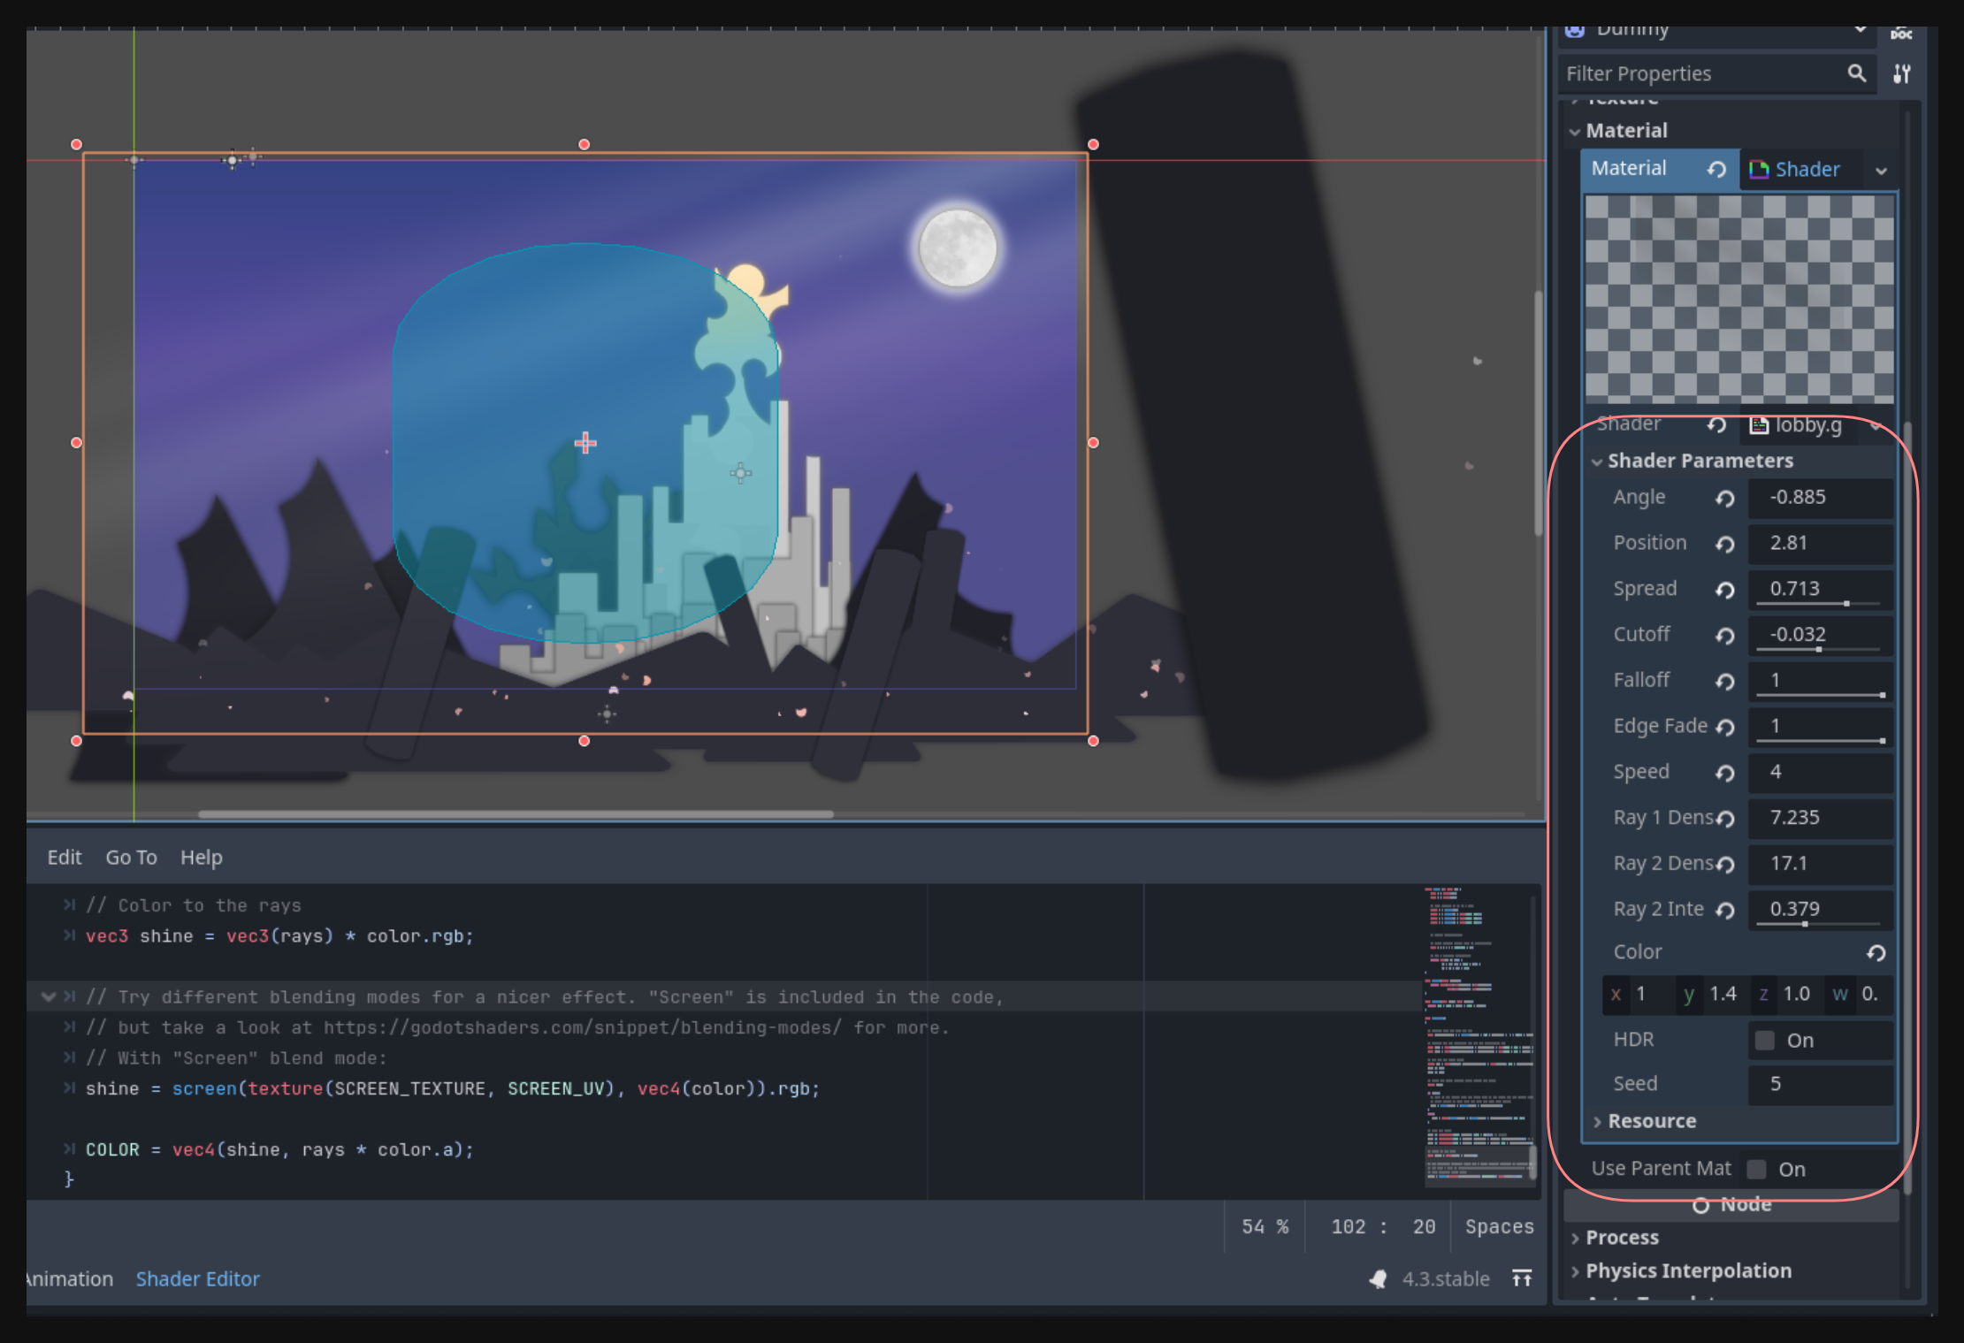The height and width of the screenshot is (1343, 1964).
Task: Revert the Shader resource property
Action: click(1716, 426)
